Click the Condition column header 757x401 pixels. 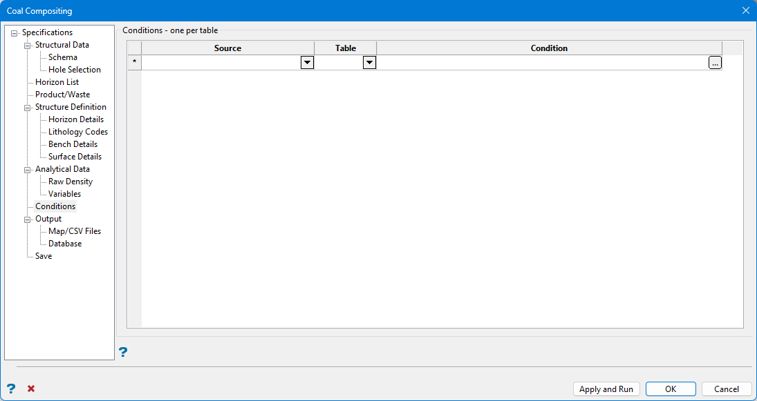tap(549, 48)
